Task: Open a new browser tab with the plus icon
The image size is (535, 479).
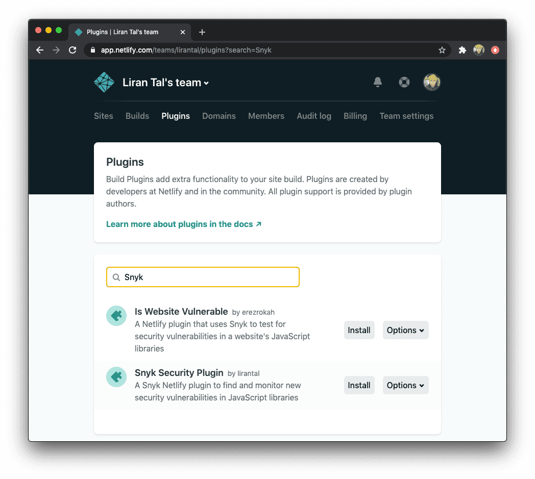Action: [202, 32]
